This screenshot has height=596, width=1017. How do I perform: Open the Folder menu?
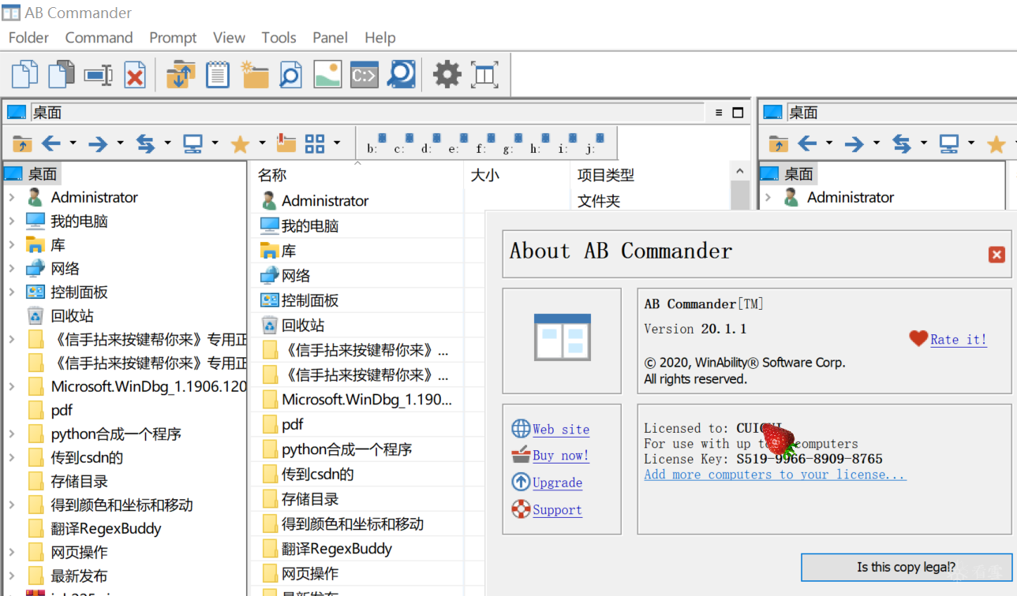28,38
